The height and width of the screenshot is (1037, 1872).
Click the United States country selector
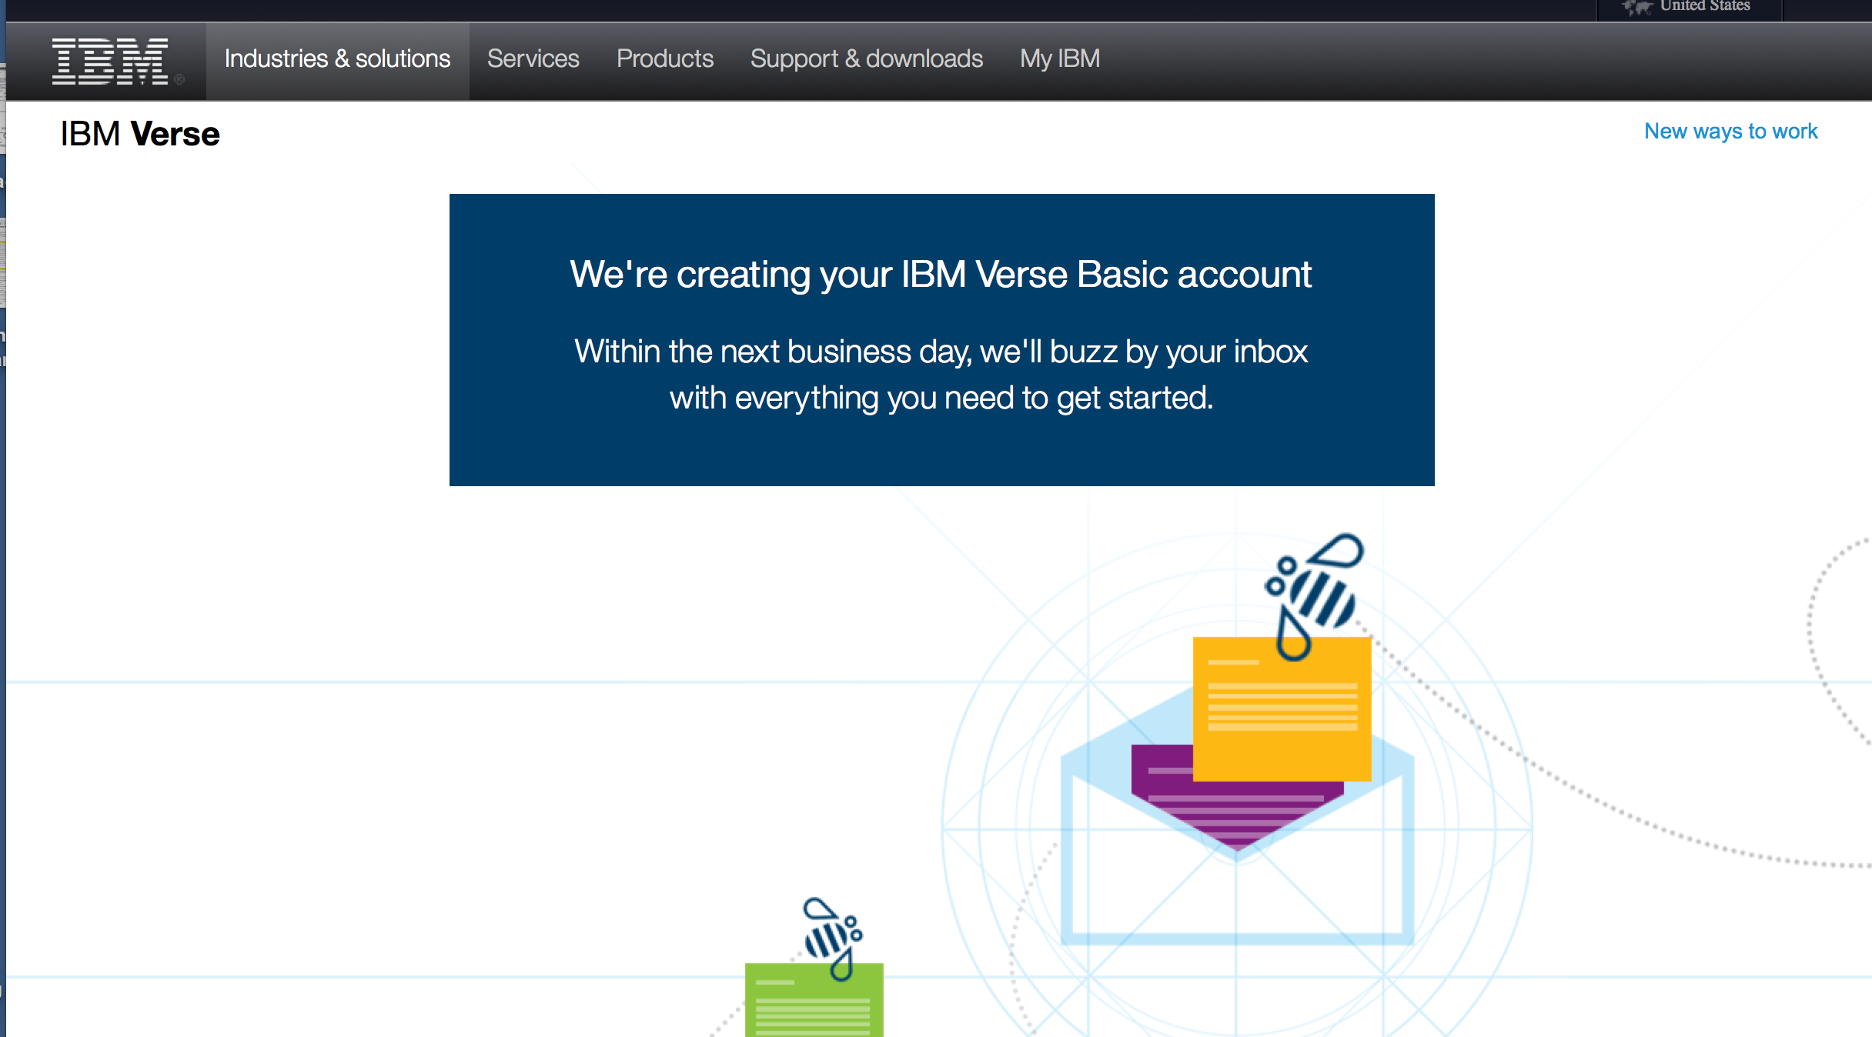click(x=1690, y=7)
